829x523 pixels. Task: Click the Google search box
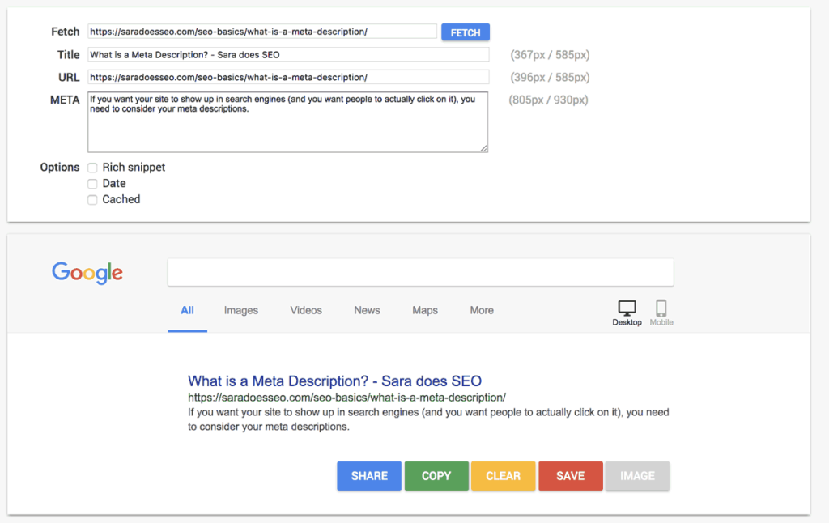pos(420,272)
